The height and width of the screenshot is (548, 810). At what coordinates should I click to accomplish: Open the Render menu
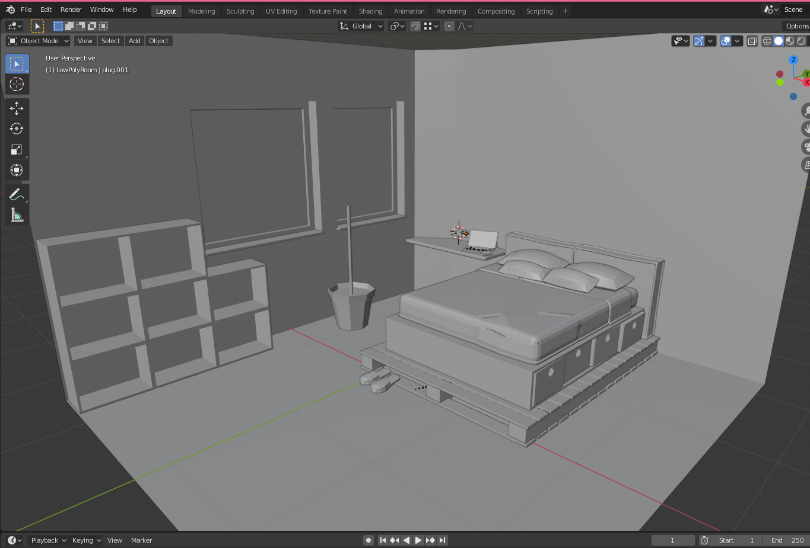point(71,9)
